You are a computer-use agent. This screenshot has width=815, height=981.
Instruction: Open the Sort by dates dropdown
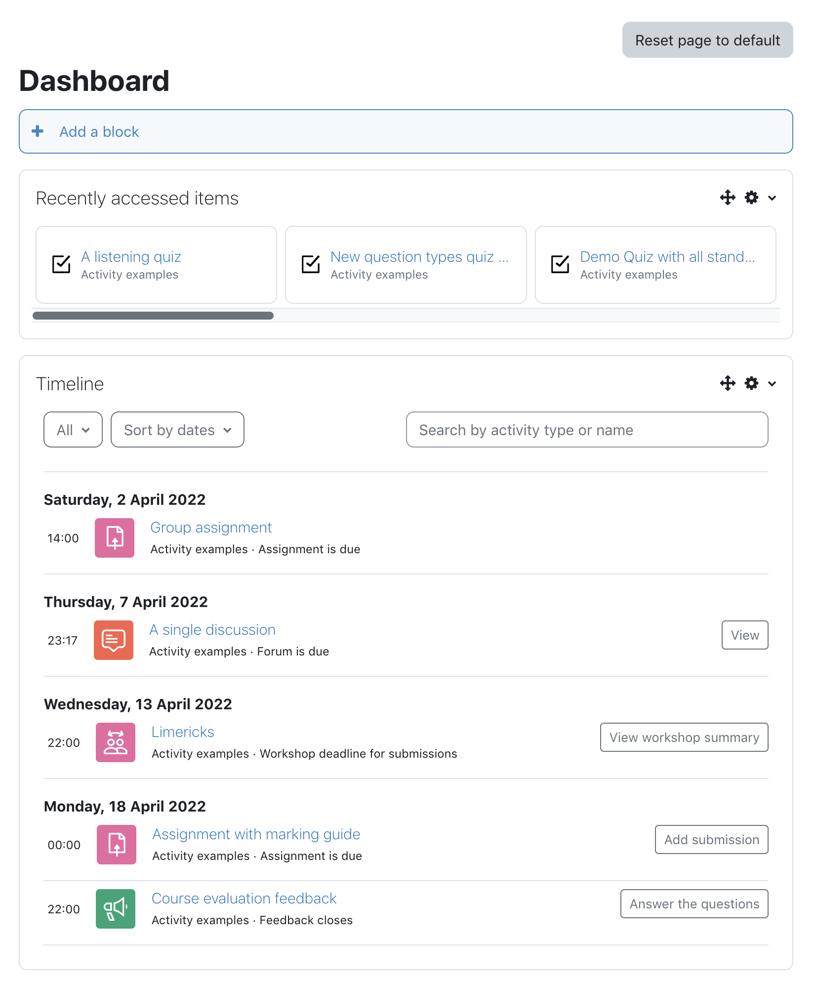click(177, 430)
